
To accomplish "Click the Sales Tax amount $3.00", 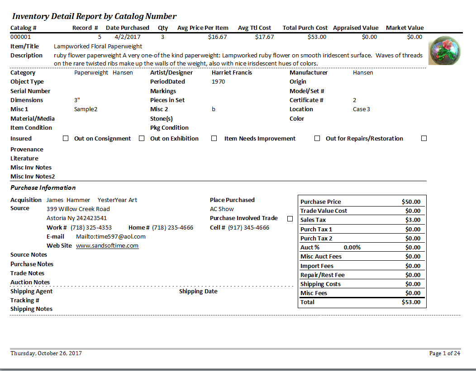I will [x=413, y=220].
